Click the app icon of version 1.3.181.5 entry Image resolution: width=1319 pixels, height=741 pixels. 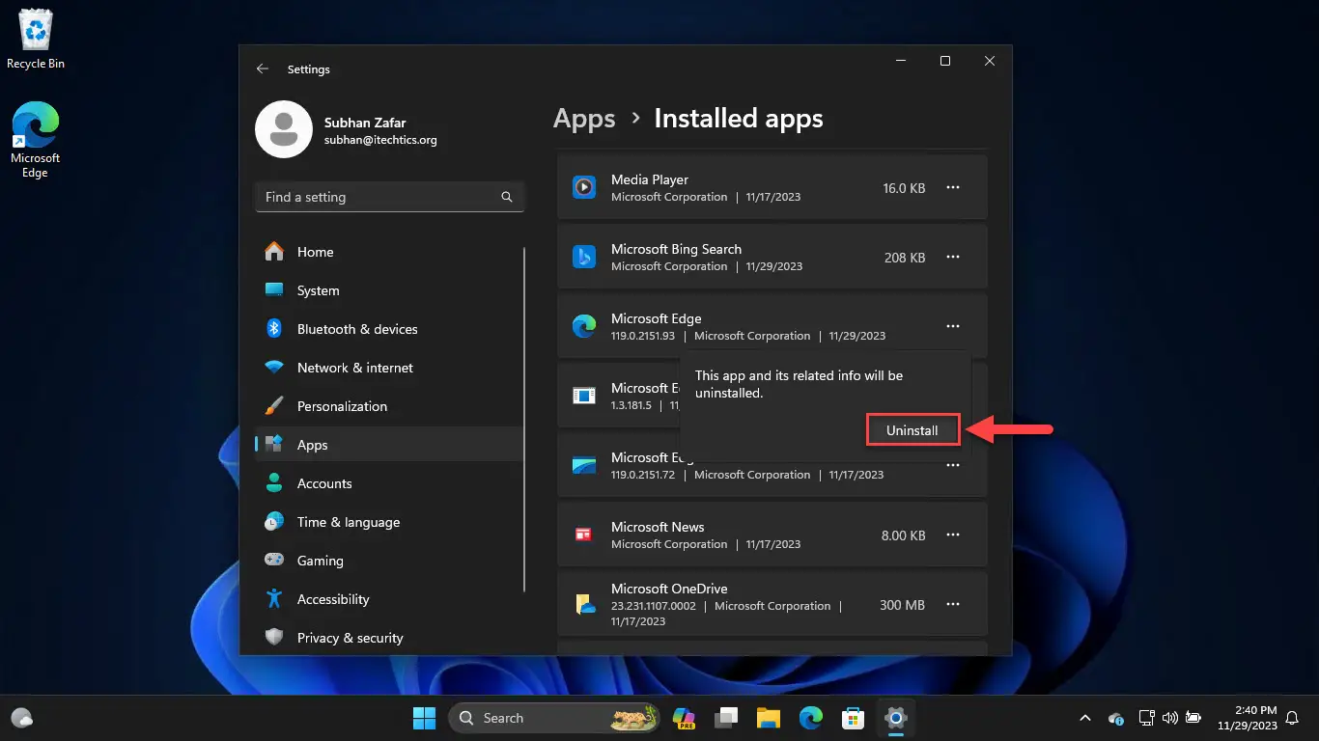point(584,396)
